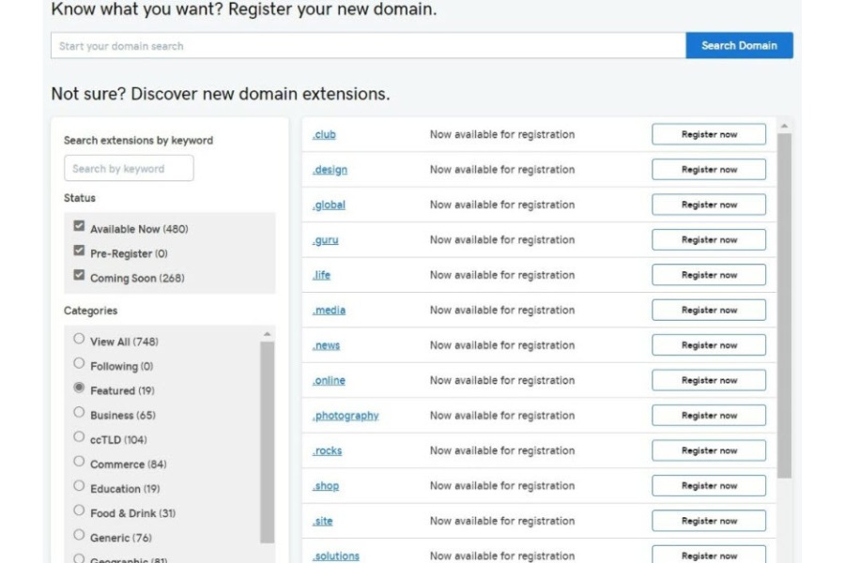Open the .rocks extension link
The height and width of the screenshot is (563, 845).
[327, 450]
